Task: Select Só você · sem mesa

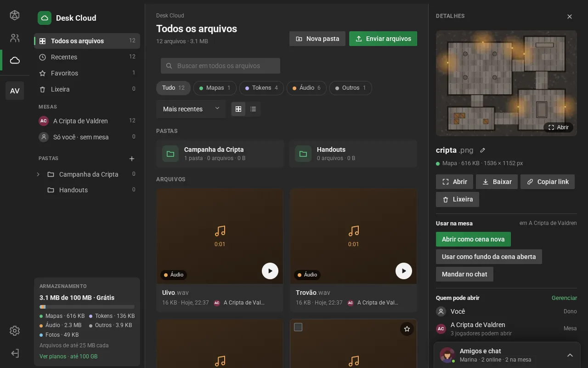Action: [87, 137]
